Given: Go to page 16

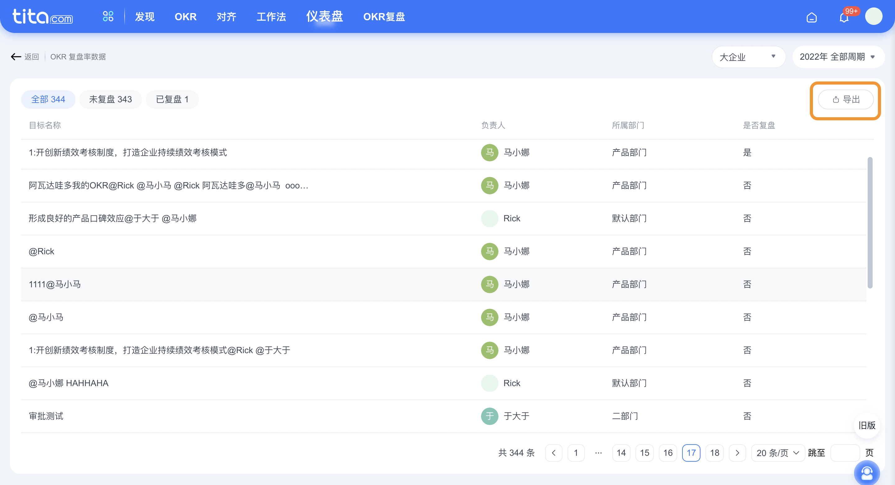Looking at the screenshot, I should pos(668,453).
